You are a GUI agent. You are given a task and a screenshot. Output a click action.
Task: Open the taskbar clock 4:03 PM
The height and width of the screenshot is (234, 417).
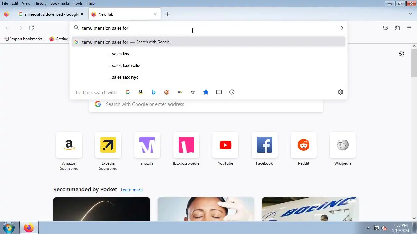point(401,228)
